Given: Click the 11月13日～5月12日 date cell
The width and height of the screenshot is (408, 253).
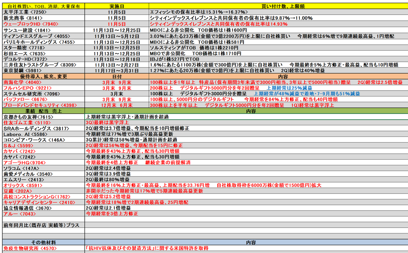Looking at the screenshot, I should tap(117, 36).
